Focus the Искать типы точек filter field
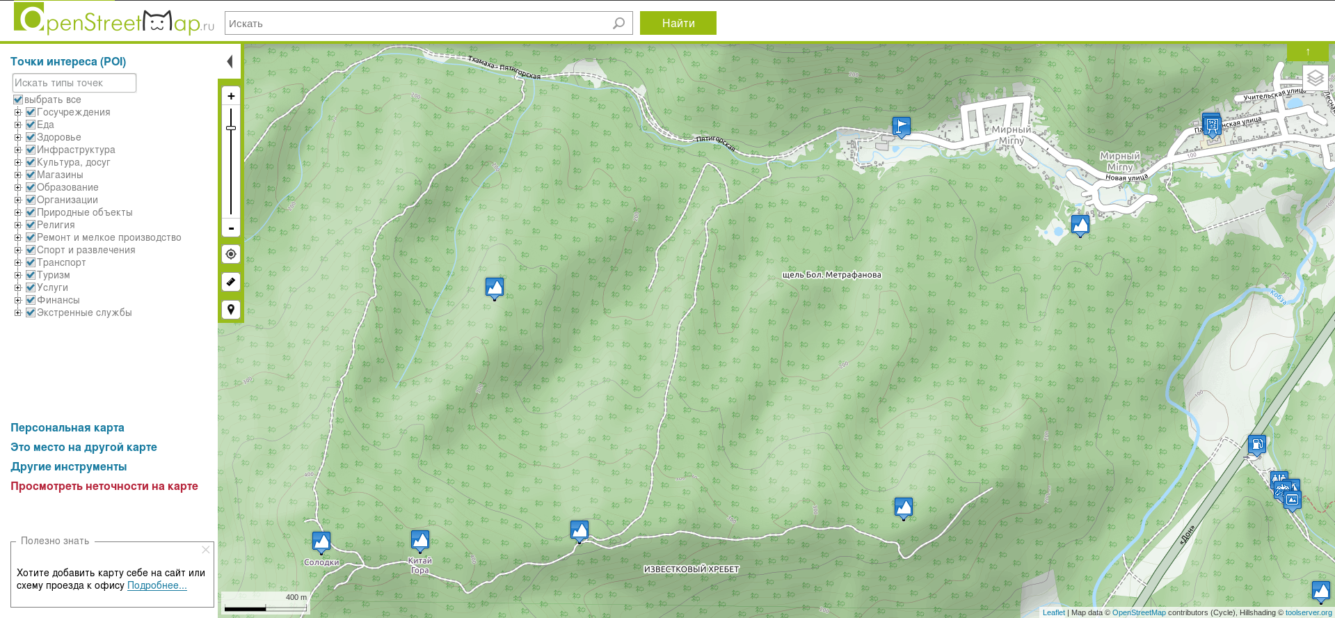The width and height of the screenshot is (1335, 618). point(74,83)
